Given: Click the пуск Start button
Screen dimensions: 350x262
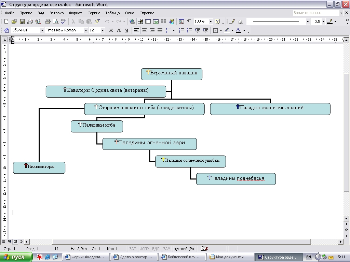Looking at the screenshot, I should (16, 257).
